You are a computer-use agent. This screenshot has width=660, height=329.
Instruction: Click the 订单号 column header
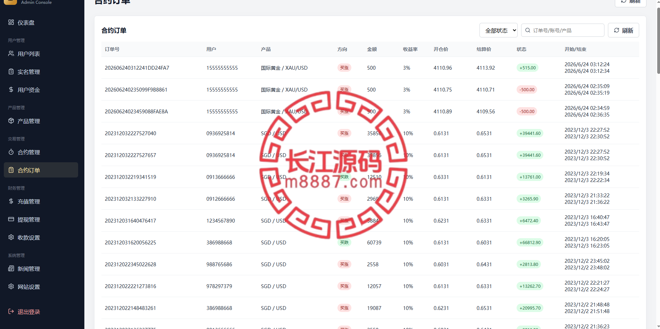[112, 49]
